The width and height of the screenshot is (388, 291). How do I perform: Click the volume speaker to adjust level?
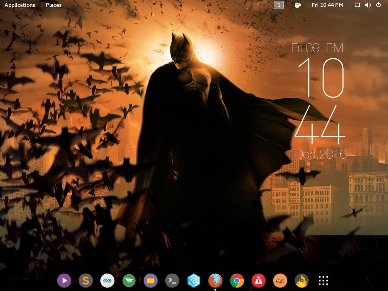point(368,5)
